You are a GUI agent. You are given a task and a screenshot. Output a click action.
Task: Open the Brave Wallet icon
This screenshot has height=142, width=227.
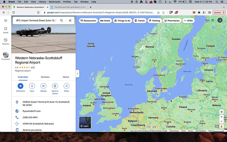tap(209, 13)
